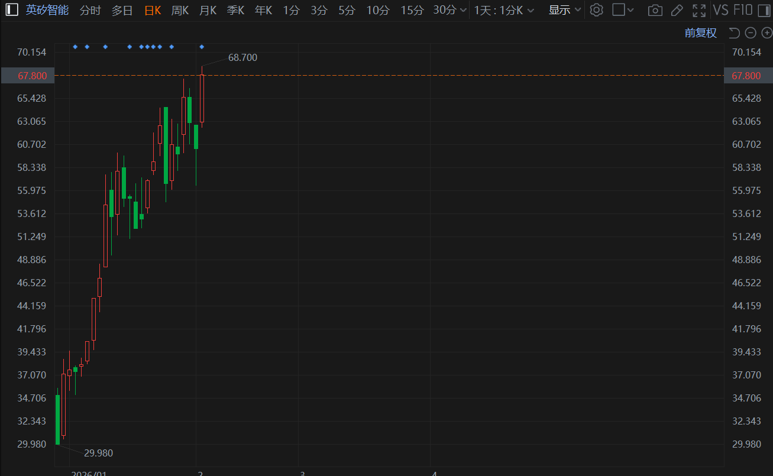Open chart settings gear icon
The image size is (773, 476).
(x=597, y=10)
